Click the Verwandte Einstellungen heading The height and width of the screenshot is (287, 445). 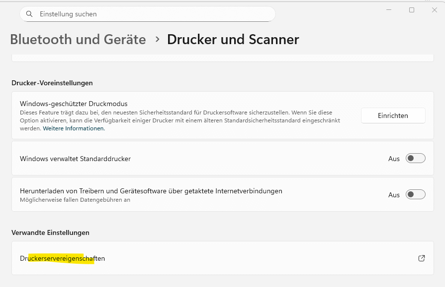pyautogui.click(x=50, y=232)
